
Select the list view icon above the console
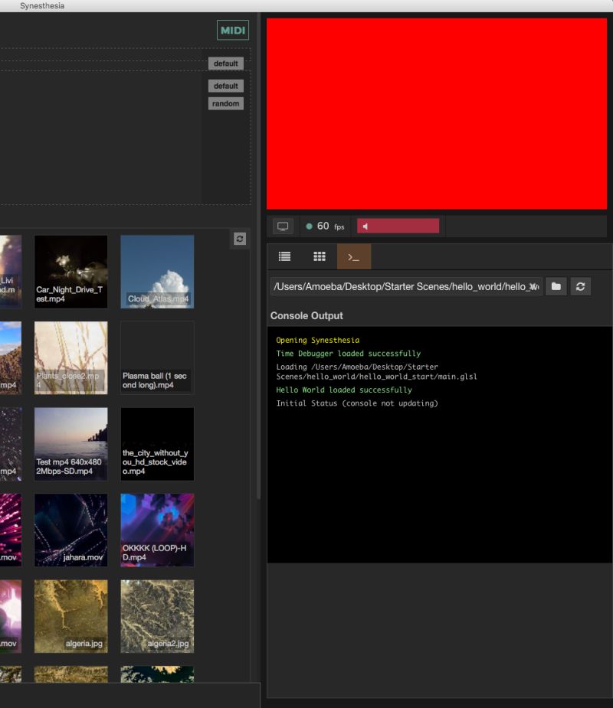pos(284,256)
